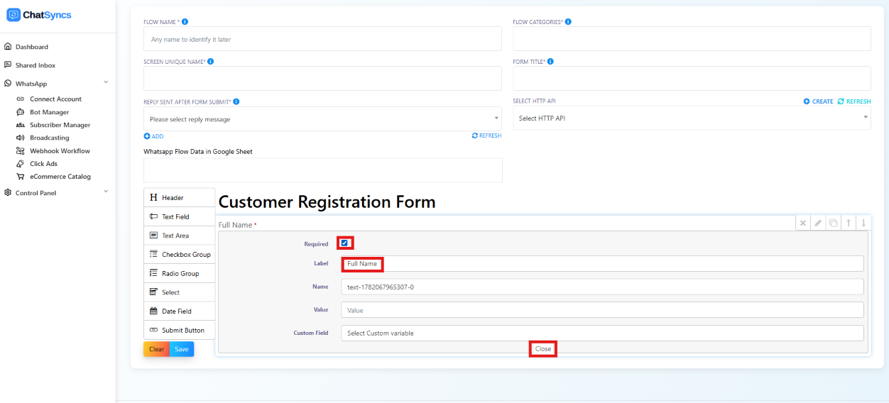Click the Clear button
This screenshot has width=889, height=403.
[x=156, y=349]
